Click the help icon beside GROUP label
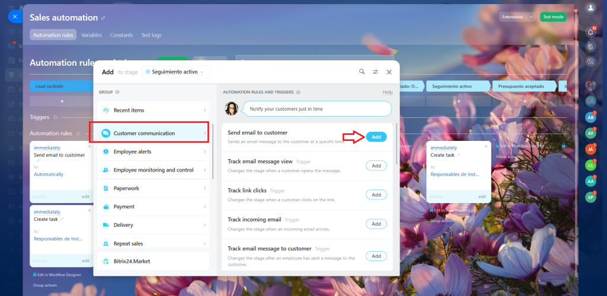 pyautogui.click(x=117, y=92)
